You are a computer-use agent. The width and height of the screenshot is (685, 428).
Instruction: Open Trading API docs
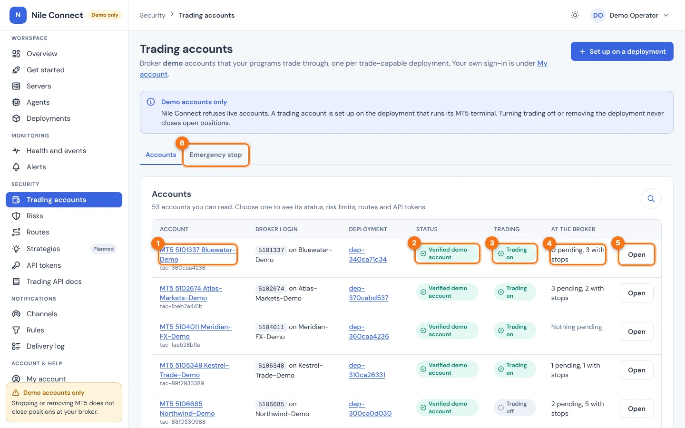(x=64, y=282)
